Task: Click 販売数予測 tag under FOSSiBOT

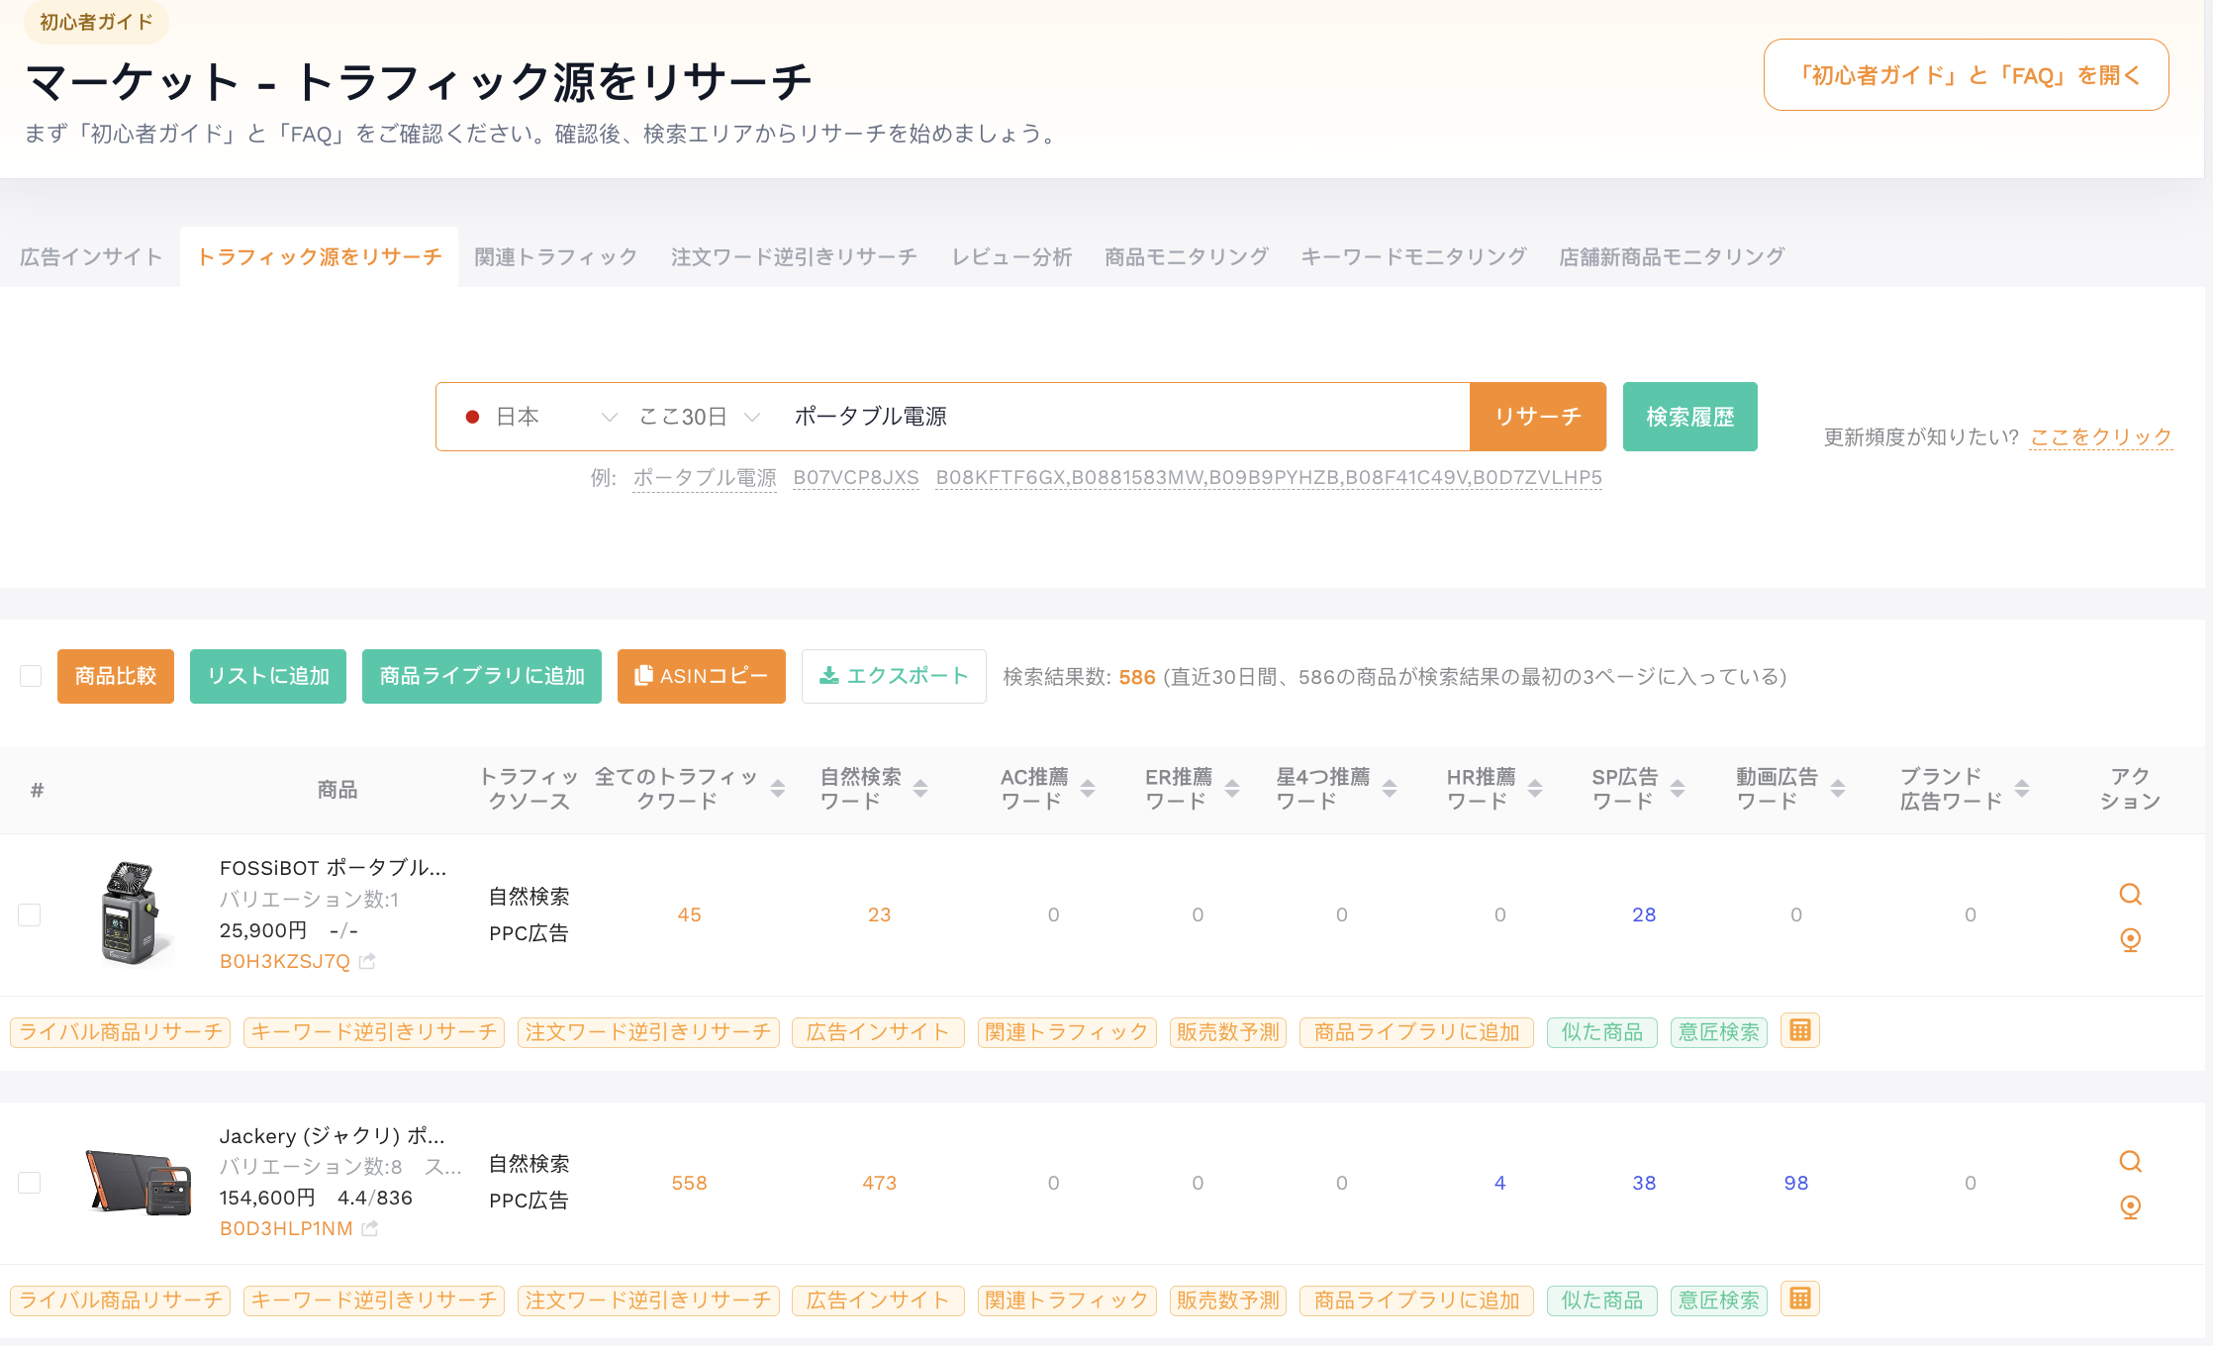Action: tap(1228, 1032)
